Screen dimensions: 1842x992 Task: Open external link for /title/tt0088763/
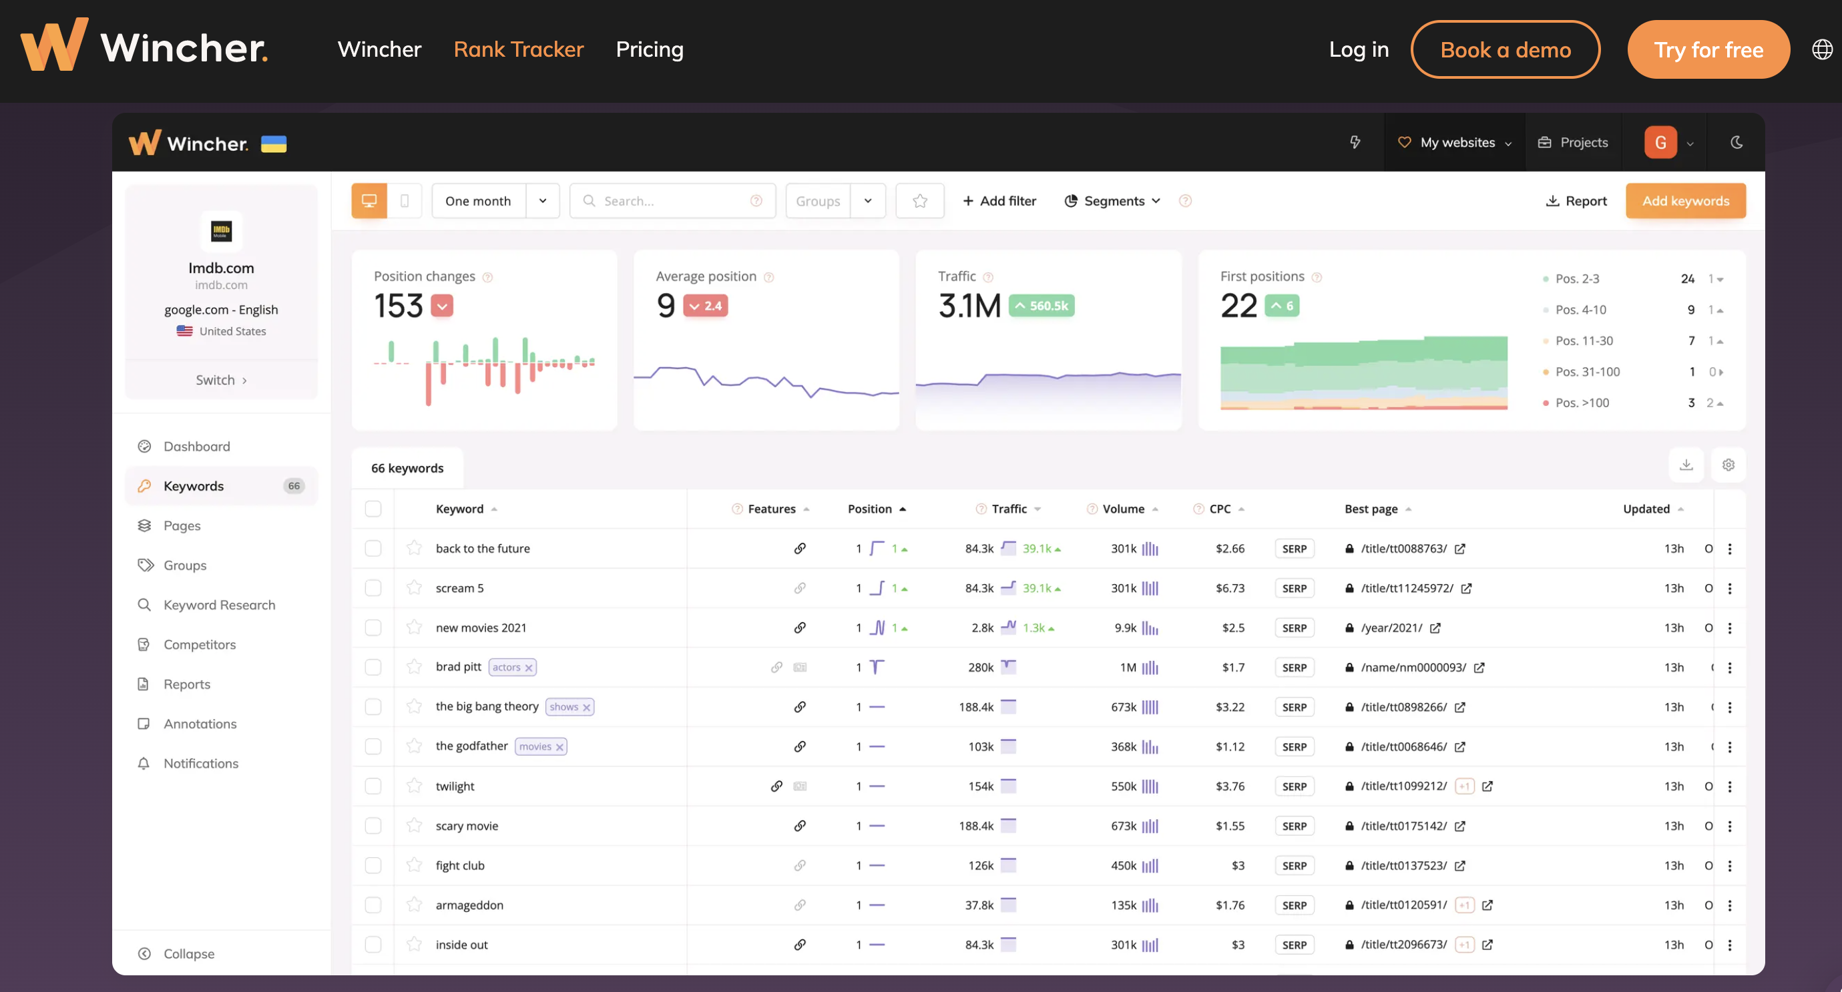click(1460, 549)
